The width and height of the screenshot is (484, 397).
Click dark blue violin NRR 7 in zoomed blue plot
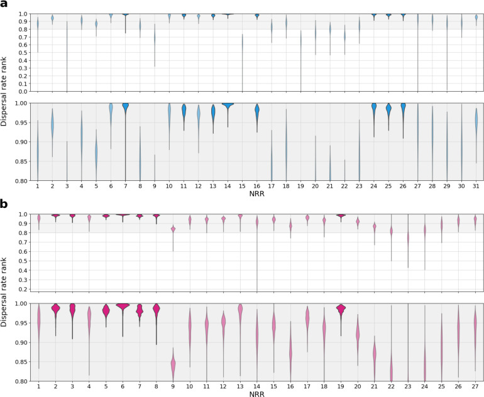click(x=125, y=107)
